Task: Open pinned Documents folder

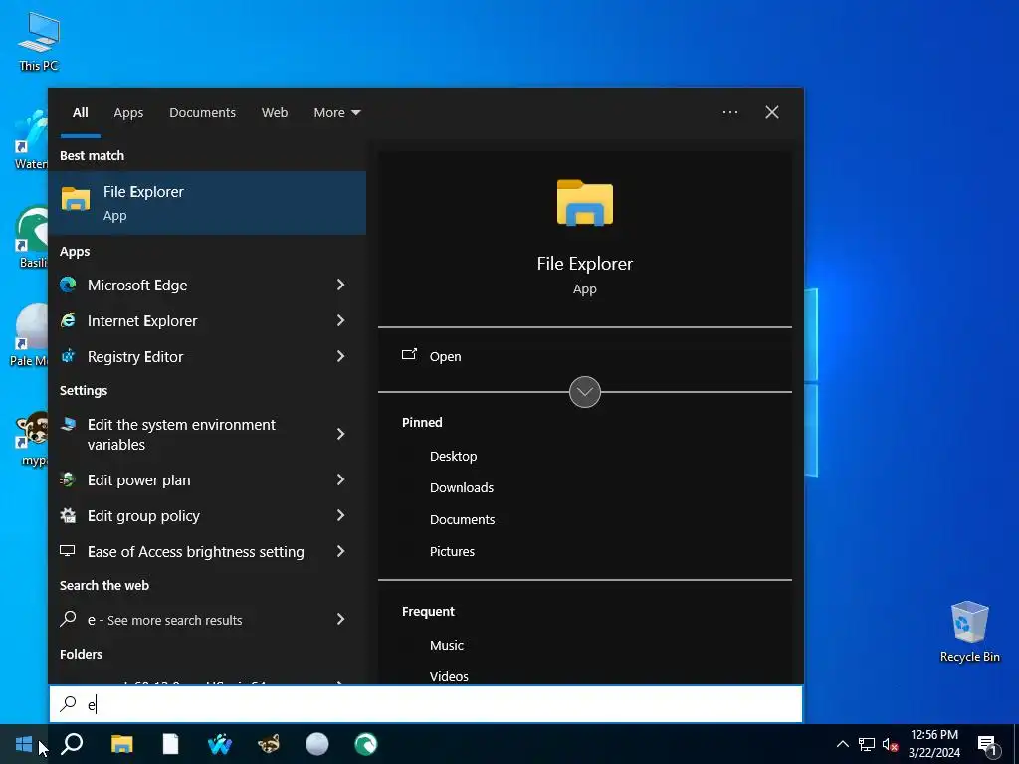Action: (x=462, y=519)
